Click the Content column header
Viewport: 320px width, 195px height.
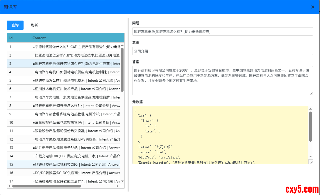point(39,38)
